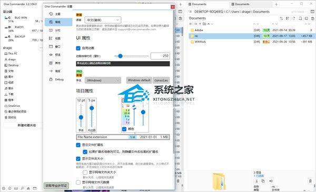Click the sort order icon in Documents toolbar
The image size is (316, 192).
point(281,18)
